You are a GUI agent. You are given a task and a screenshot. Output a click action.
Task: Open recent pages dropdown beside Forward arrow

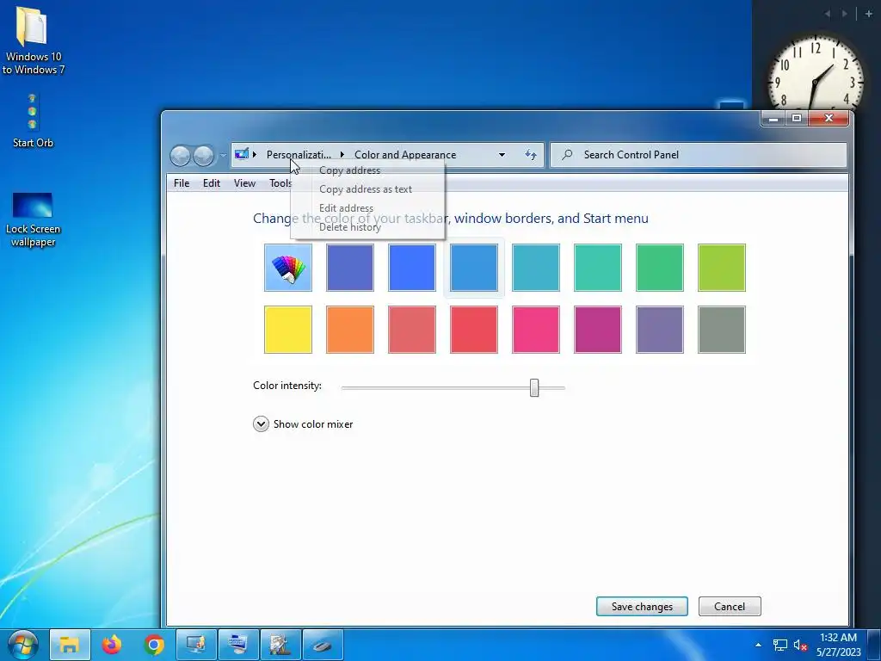click(x=223, y=155)
